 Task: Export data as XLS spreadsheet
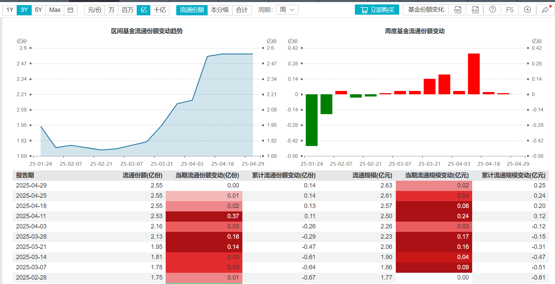point(475,10)
